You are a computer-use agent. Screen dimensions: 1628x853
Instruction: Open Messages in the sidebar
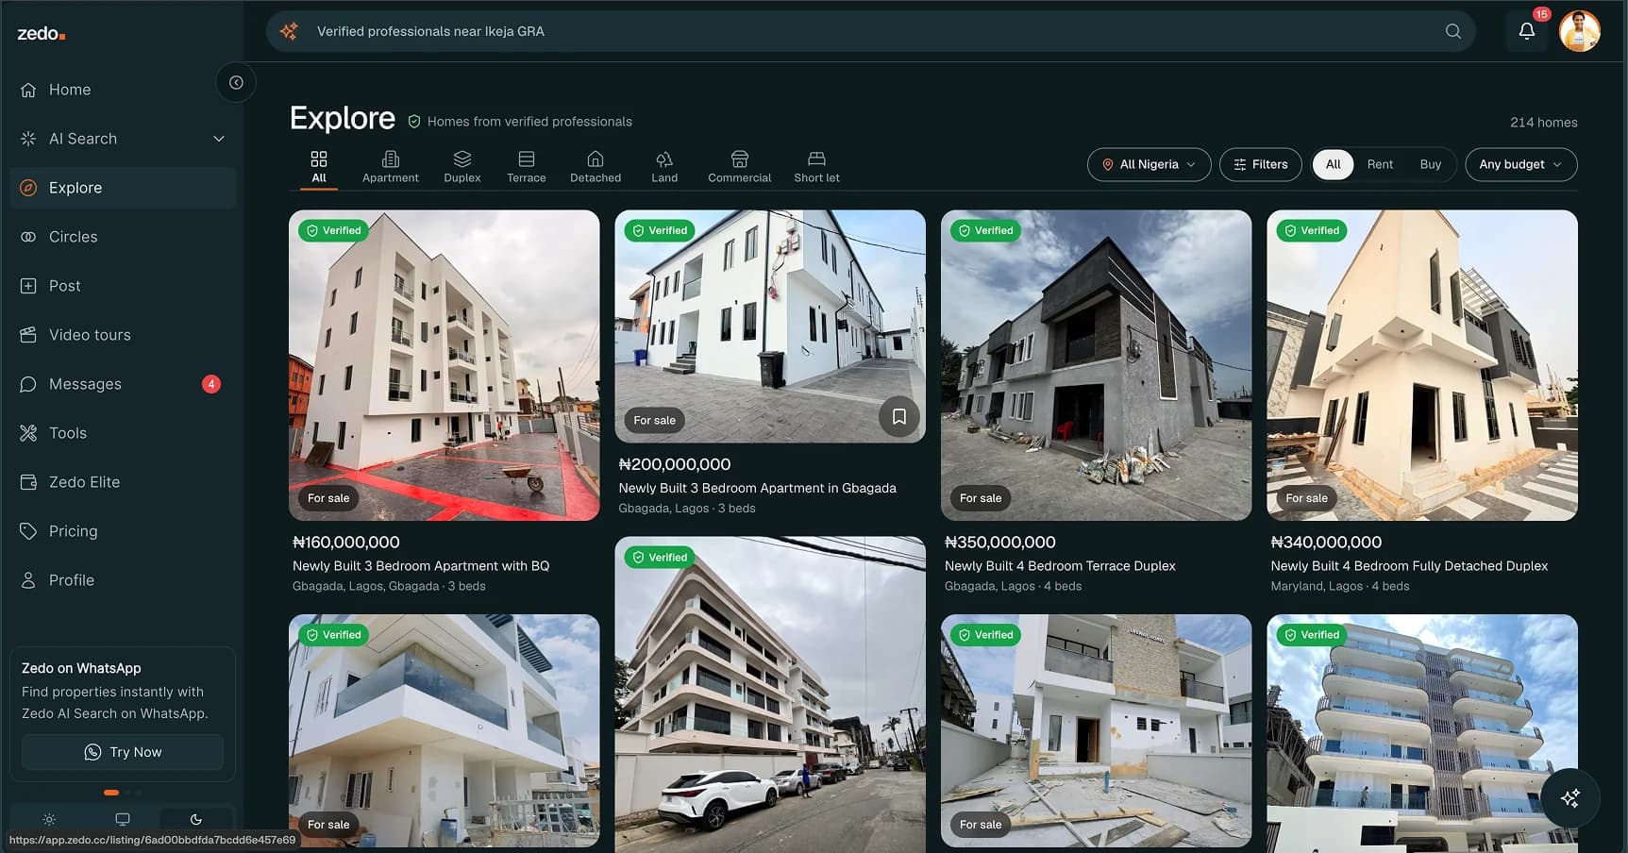coord(123,384)
